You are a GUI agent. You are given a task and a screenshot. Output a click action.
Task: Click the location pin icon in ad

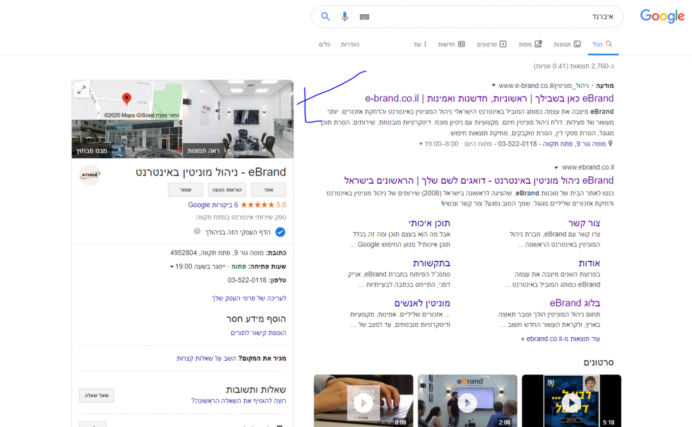(611, 144)
